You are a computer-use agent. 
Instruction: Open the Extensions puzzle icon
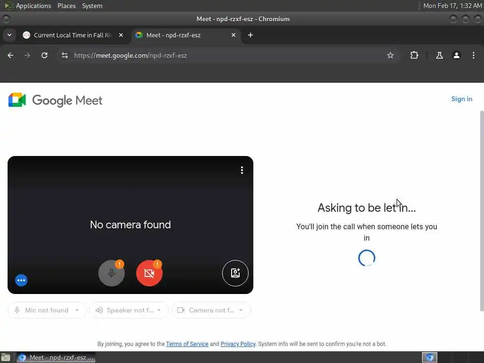pyautogui.click(x=414, y=55)
